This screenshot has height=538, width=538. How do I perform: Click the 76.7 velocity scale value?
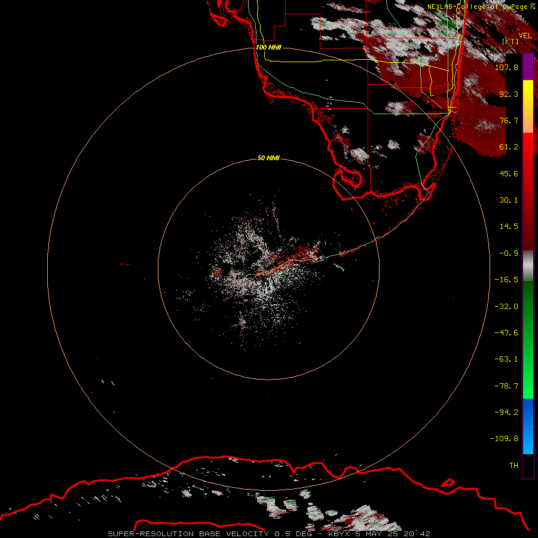(x=509, y=120)
